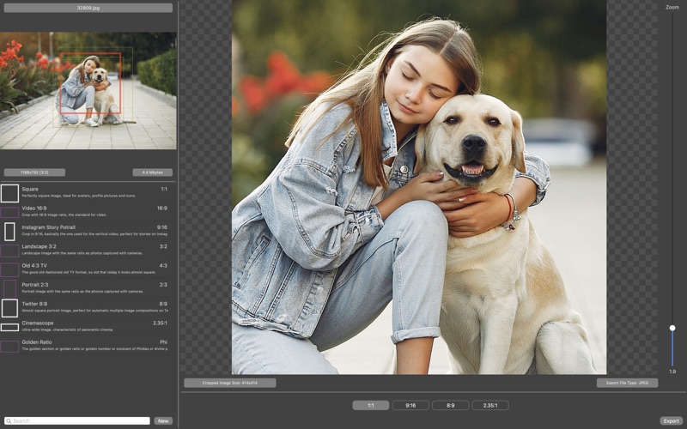Click the 'Phi' ratio value
This screenshot has width=687, height=429.
163,342
